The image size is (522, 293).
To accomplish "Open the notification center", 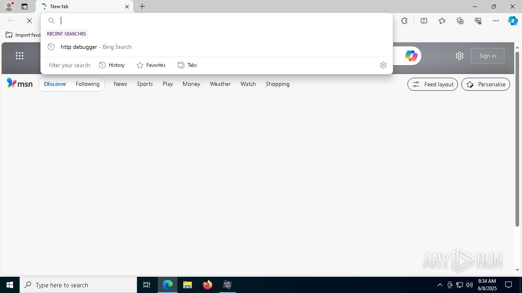I will click(x=509, y=285).
